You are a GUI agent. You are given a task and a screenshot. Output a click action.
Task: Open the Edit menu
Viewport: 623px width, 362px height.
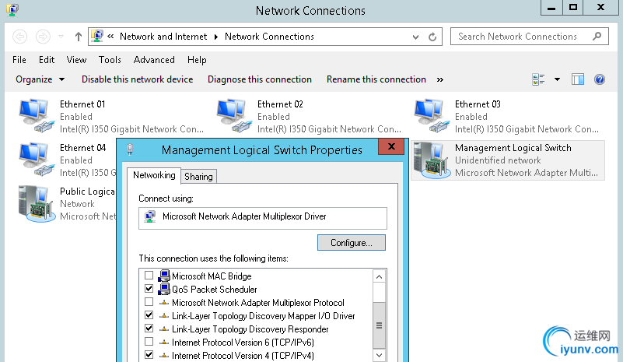click(x=47, y=60)
